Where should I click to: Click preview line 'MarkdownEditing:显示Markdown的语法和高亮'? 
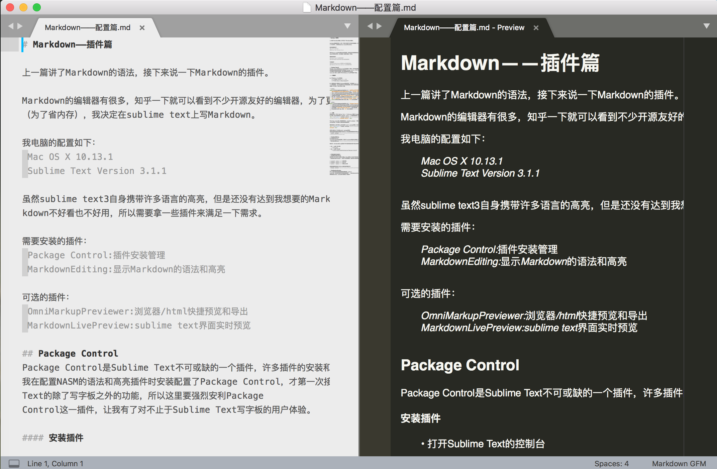(x=524, y=261)
